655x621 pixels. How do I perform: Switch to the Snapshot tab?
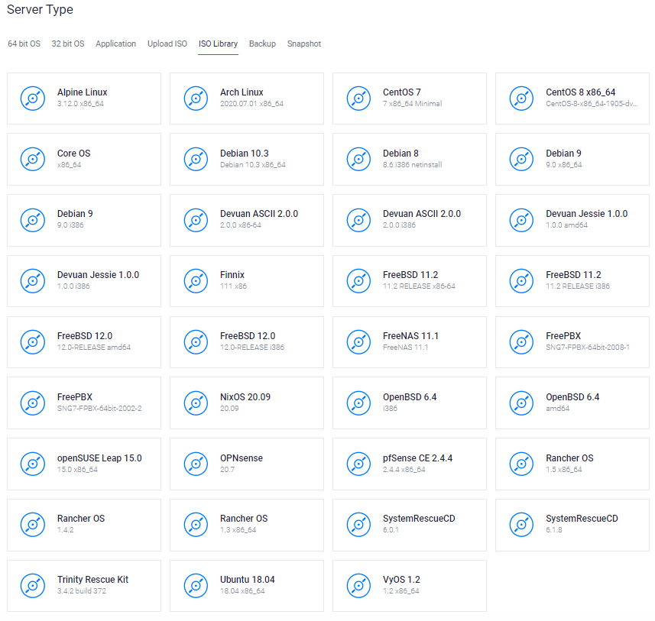303,44
